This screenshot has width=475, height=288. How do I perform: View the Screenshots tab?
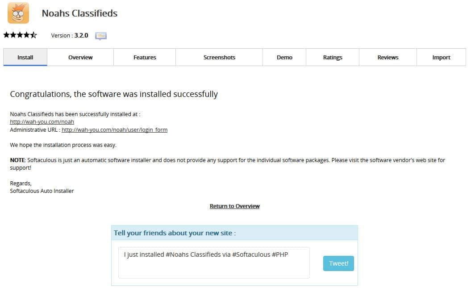[x=219, y=57]
